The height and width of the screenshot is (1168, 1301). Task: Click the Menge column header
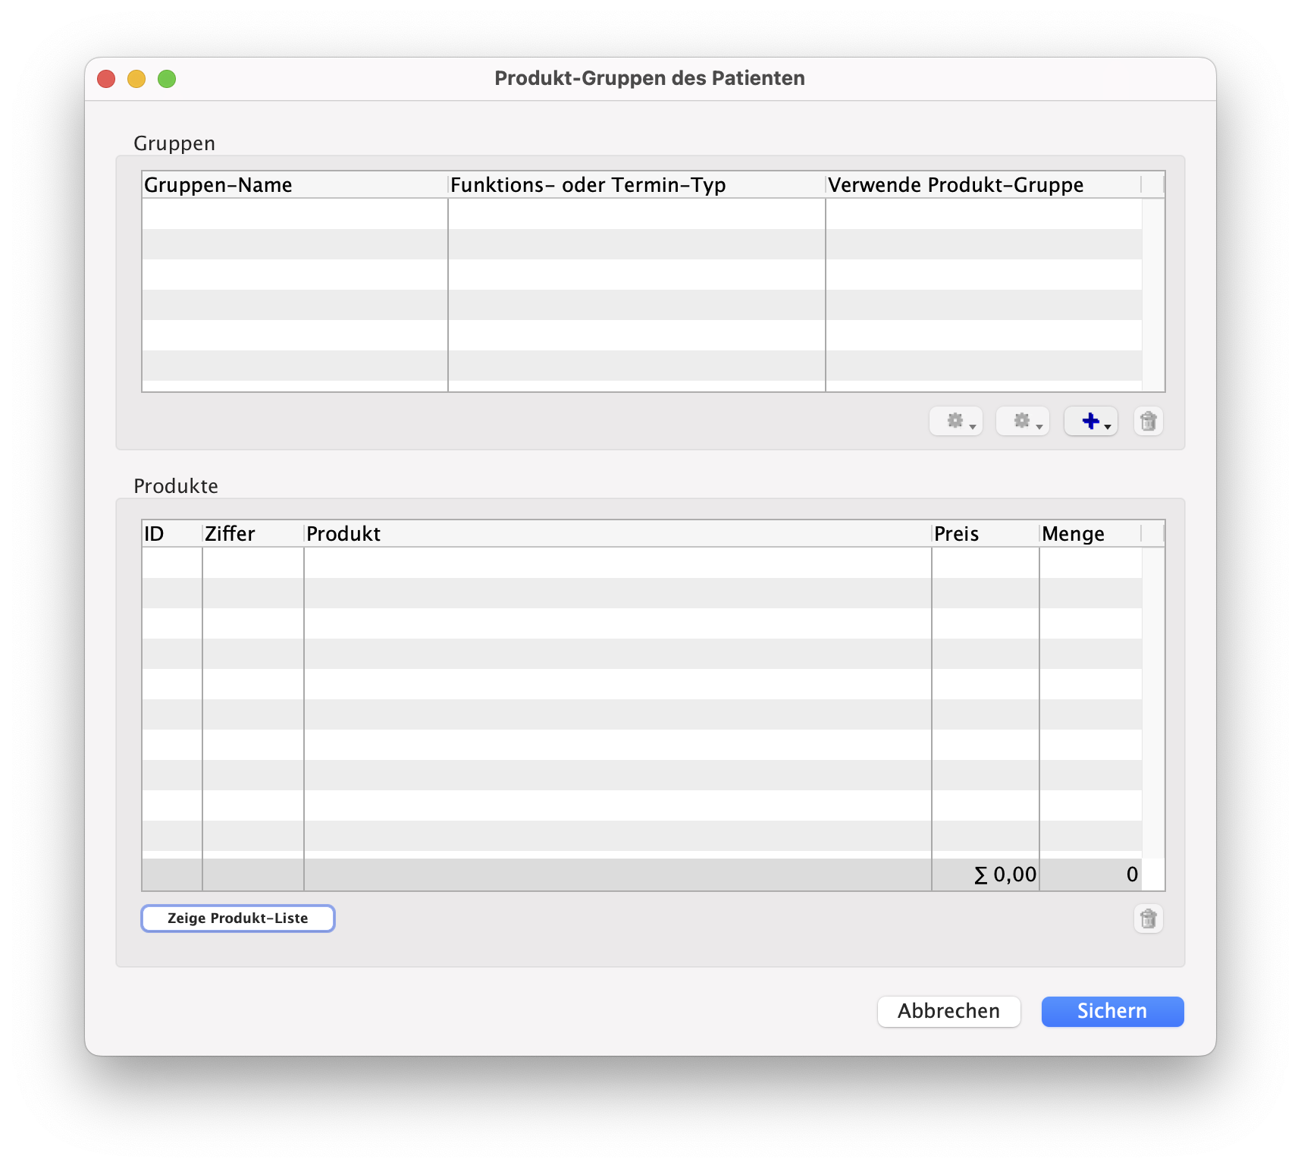(1089, 534)
